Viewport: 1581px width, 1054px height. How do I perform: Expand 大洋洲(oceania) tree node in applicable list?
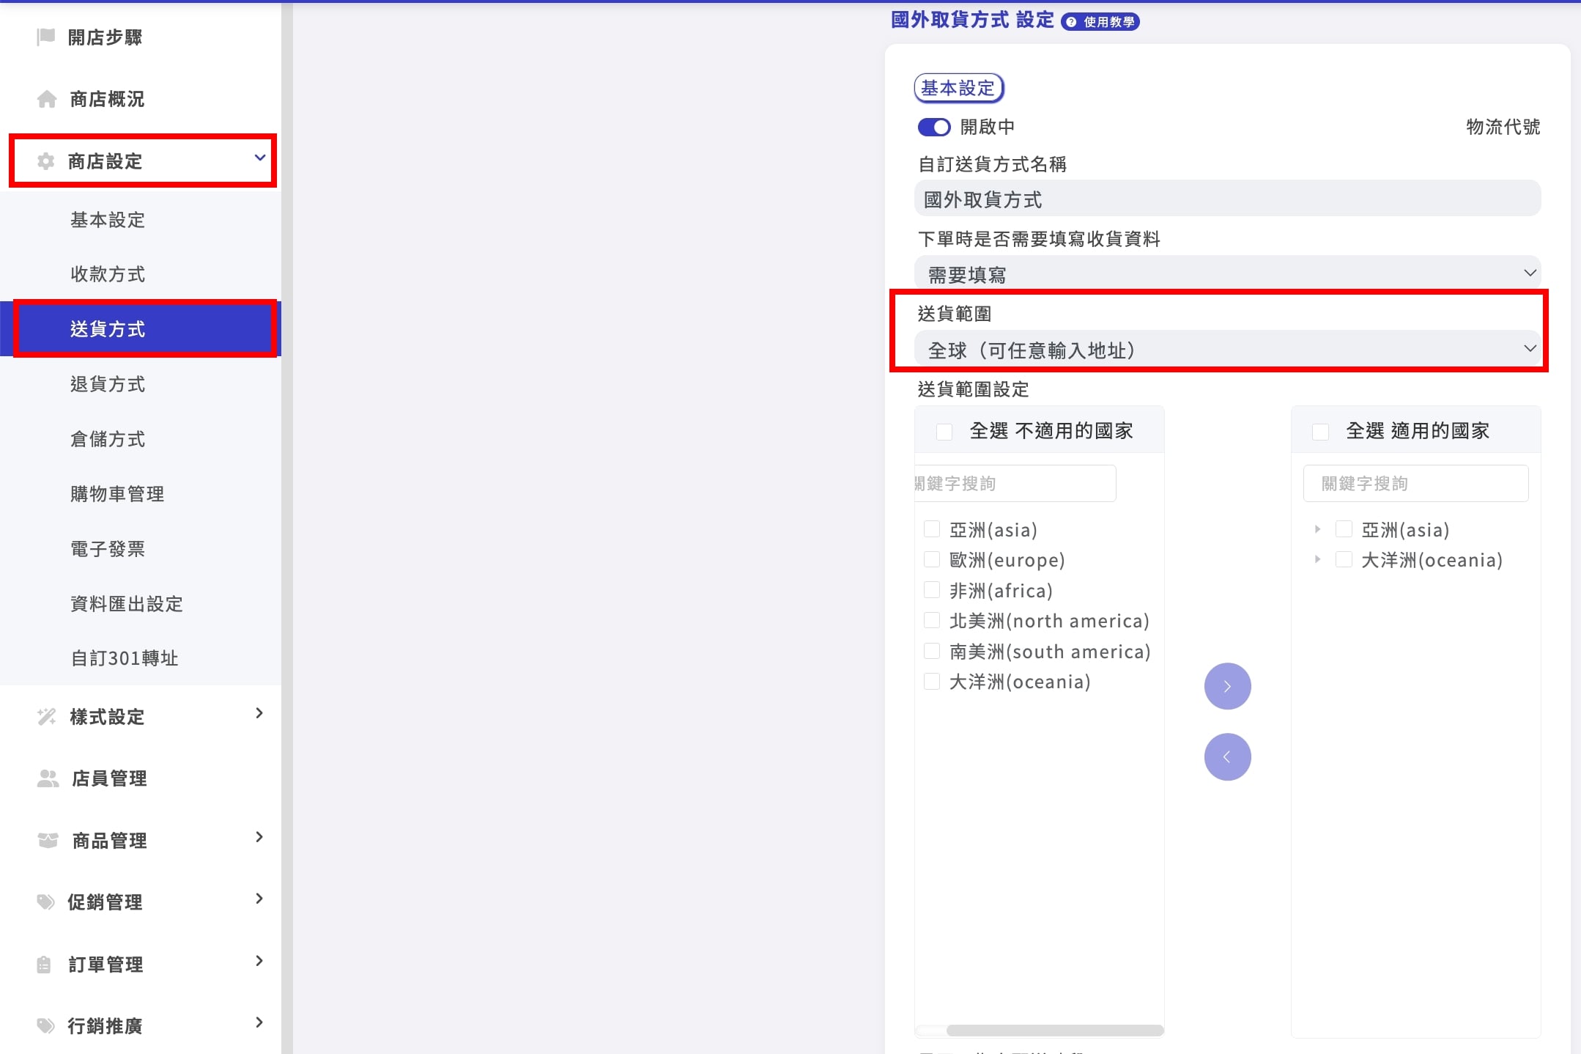coord(1317,559)
